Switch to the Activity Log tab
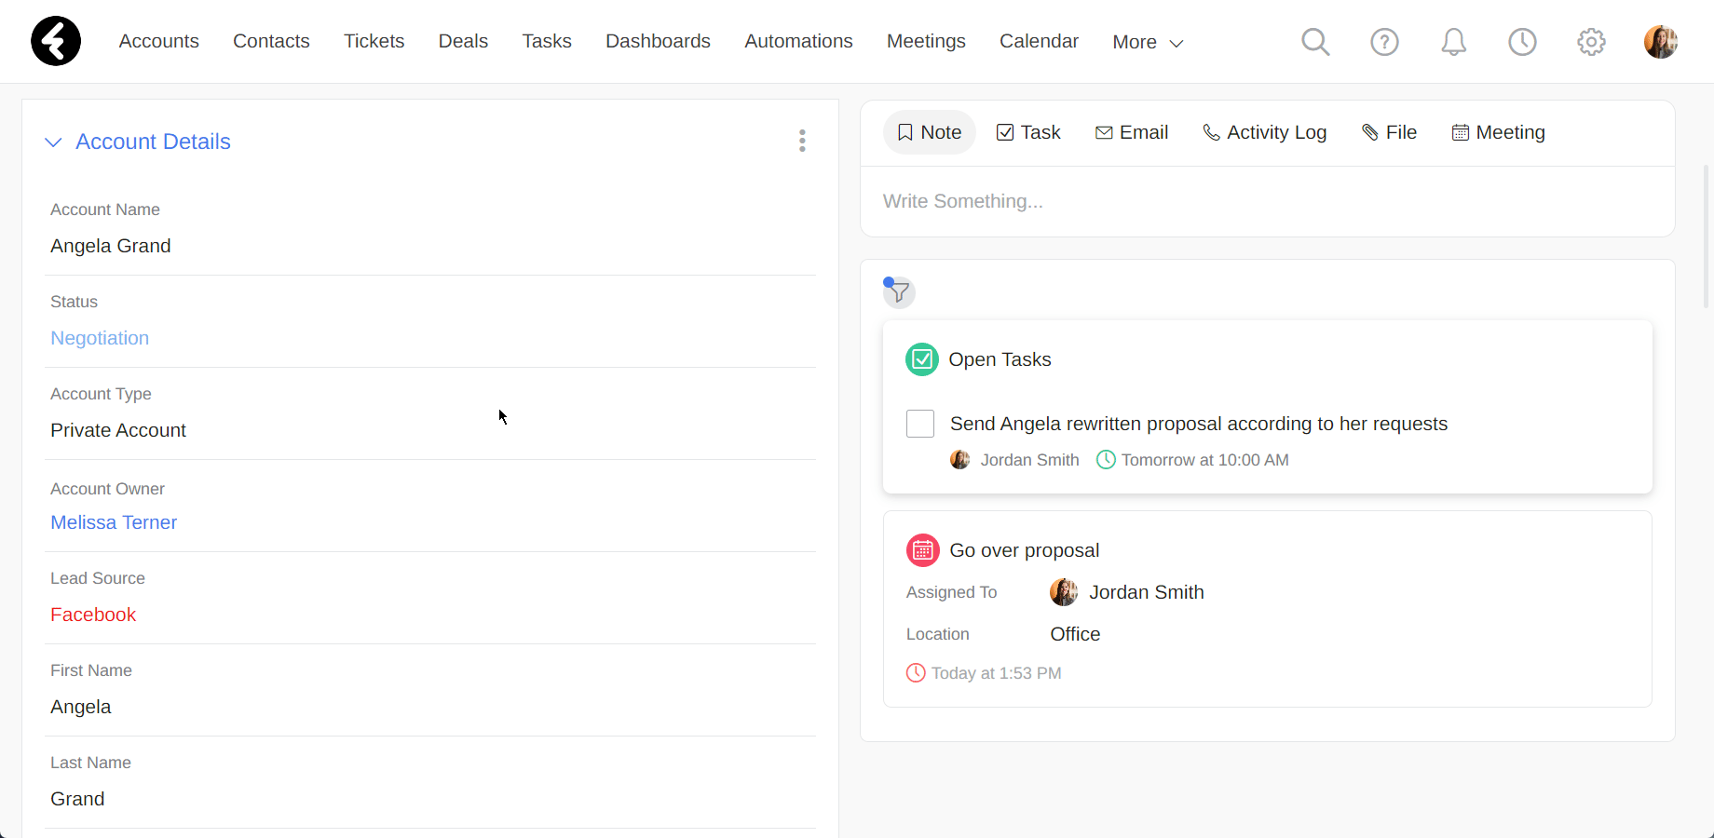The image size is (1714, 838). coord(1265,132)
